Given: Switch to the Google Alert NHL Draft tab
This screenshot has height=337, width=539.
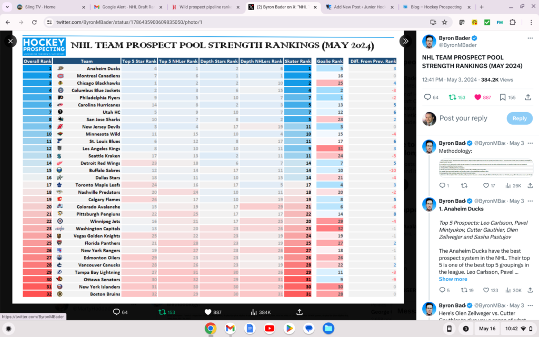Looking at the screenshot, I should click(x=128, y=7).
